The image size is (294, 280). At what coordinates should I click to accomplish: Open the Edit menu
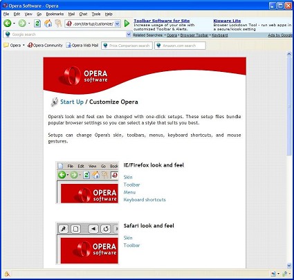tap(17, 14)
